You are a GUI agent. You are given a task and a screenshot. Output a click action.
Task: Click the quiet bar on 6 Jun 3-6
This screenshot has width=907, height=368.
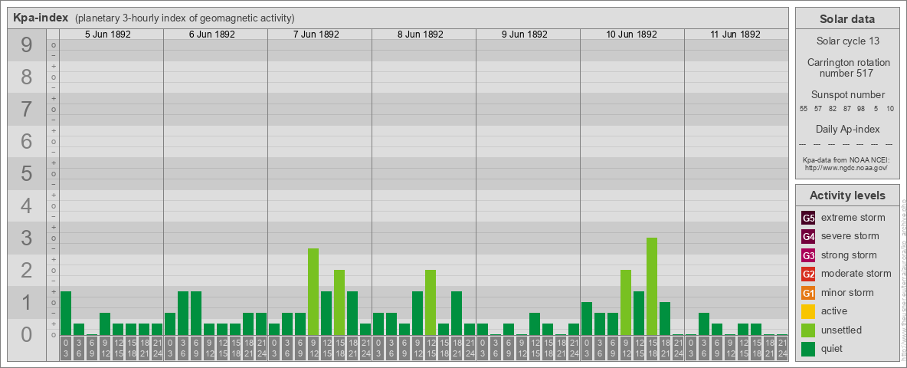click(x=183, y=313)
